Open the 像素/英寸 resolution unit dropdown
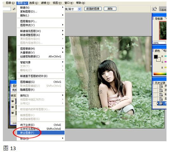 tap(79, 9)
